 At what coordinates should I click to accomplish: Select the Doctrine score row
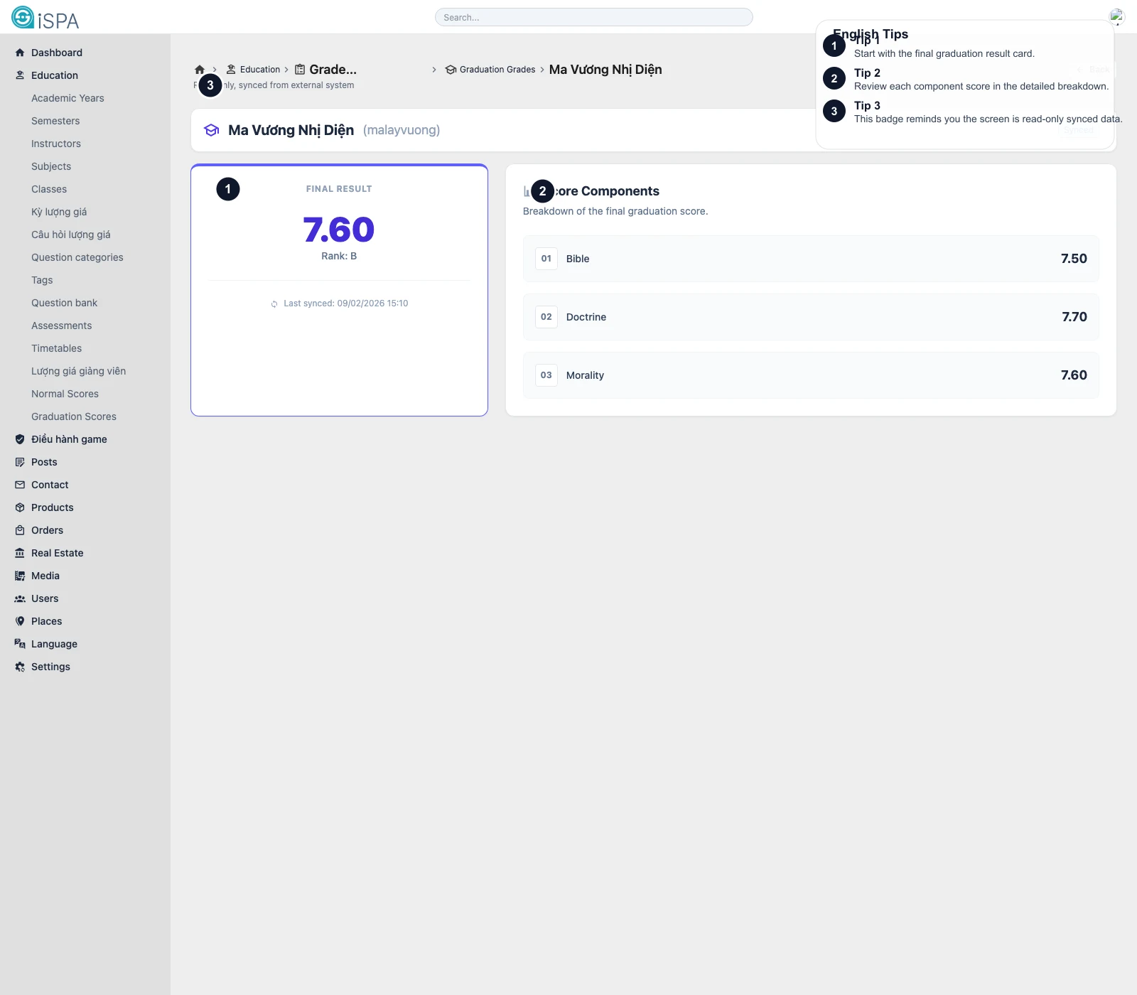(x=811, y=317)
